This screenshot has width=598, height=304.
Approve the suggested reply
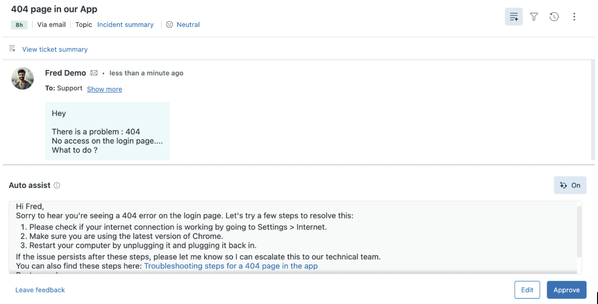(x=566, y=290)
